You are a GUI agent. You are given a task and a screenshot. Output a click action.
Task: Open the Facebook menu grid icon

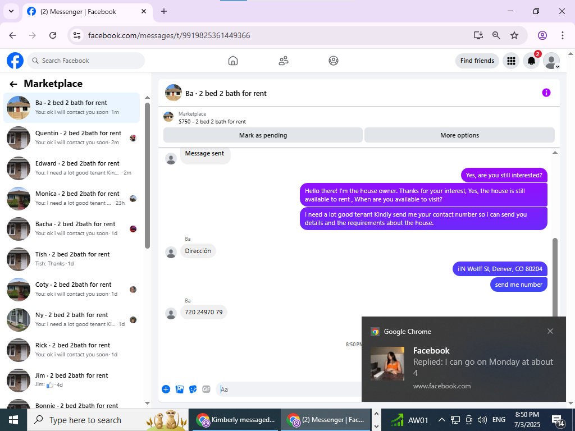click(511, 61)
